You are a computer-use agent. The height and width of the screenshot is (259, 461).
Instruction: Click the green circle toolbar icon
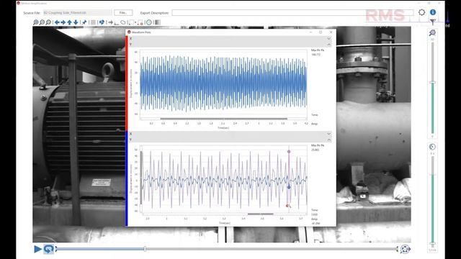149,22
